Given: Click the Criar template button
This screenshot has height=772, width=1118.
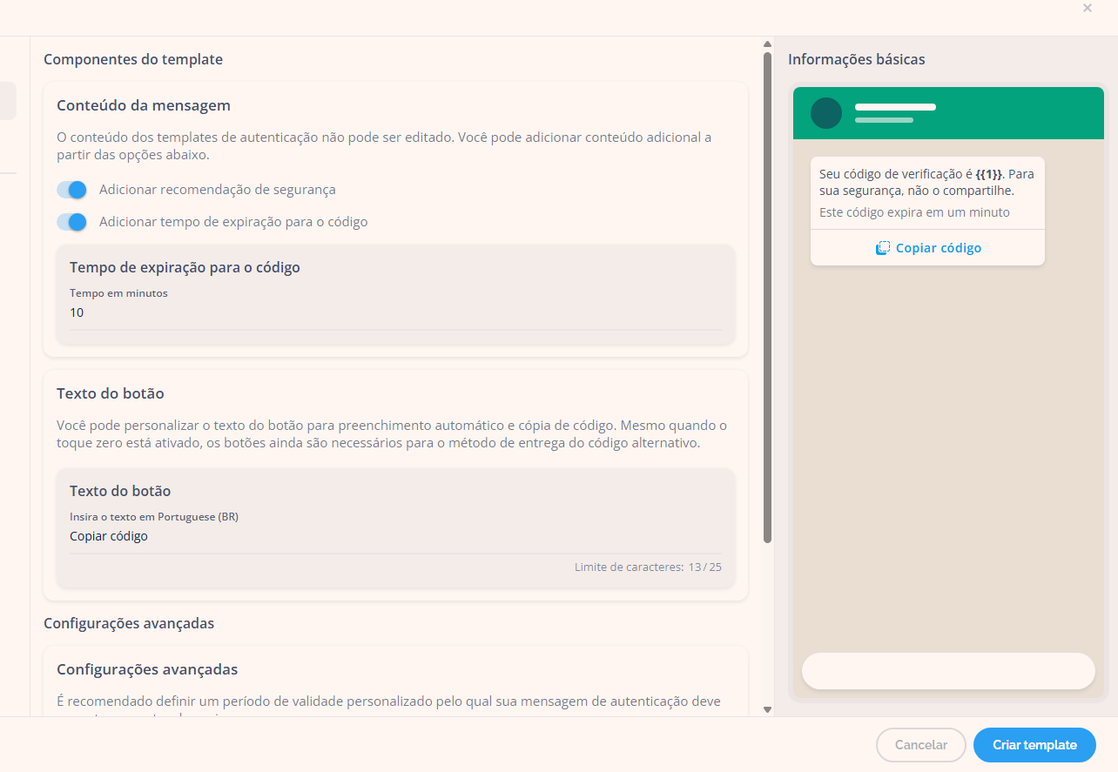Looking at the screenshot, I should [x=1034, y=745].
